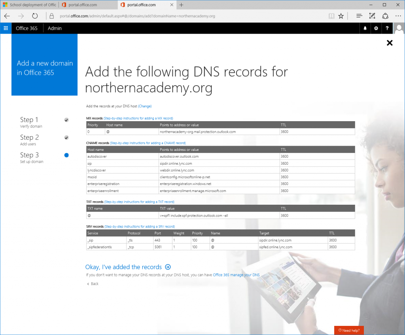Switch to School deployment of Office tab

pos(29,5)
